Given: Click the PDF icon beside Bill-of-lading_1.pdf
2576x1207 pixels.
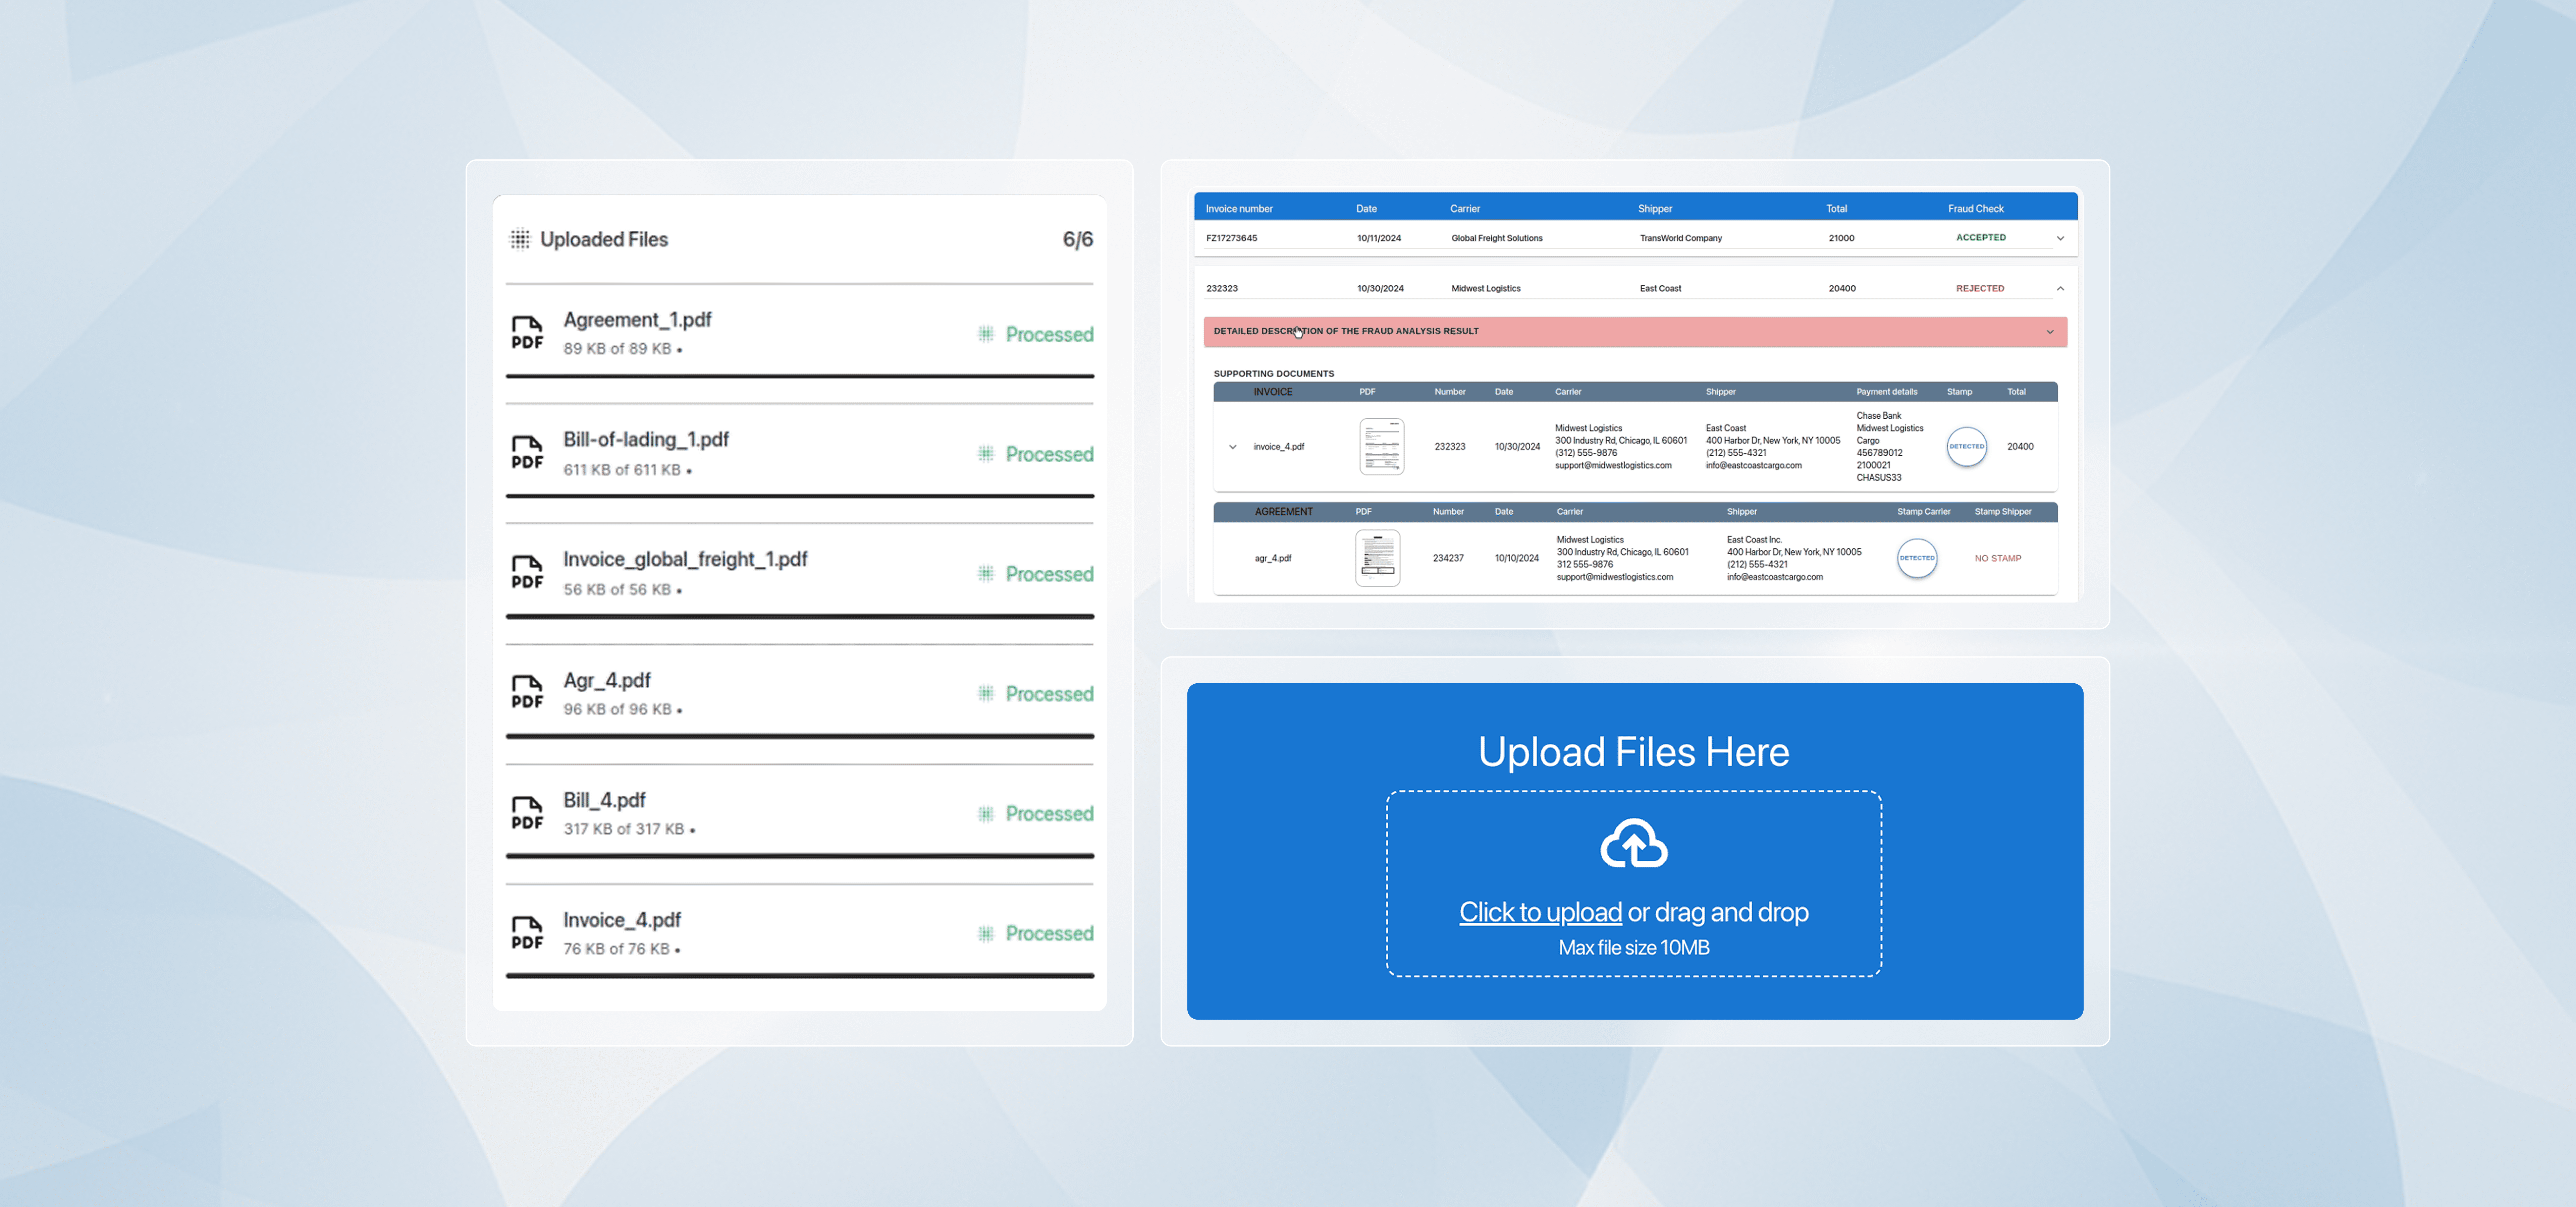Looking at the screenshot, I should (x=527, y=453).
